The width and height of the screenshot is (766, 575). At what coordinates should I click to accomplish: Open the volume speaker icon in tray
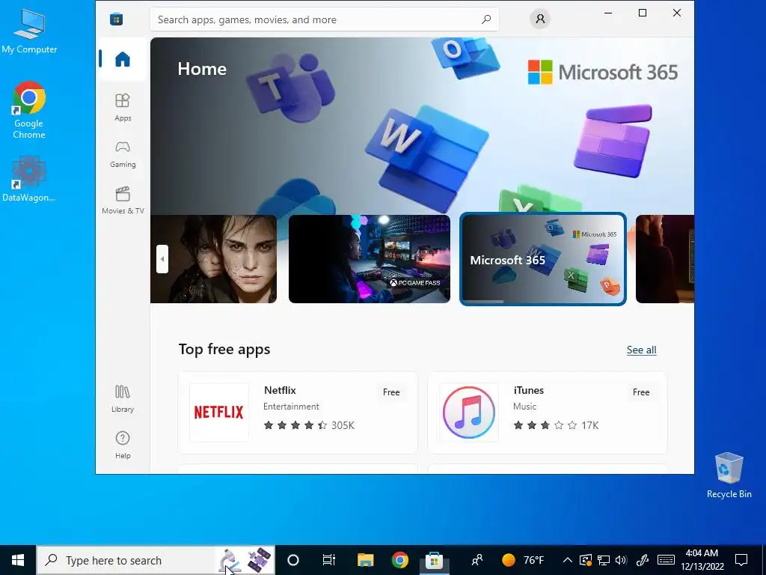(x=621, y=560)
